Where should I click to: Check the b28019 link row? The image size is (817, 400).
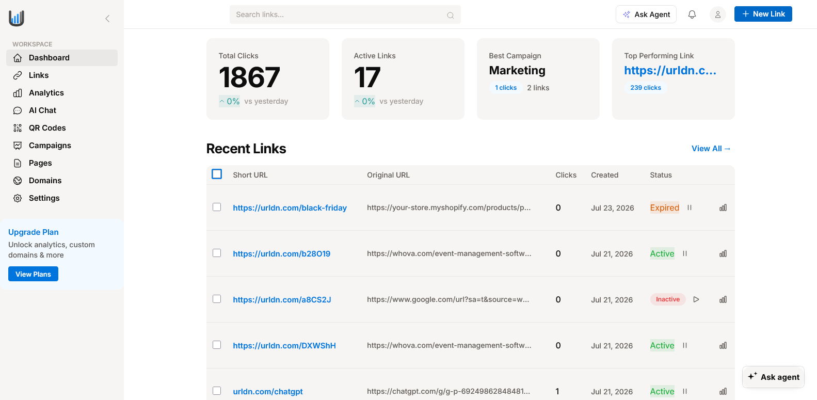click(x=217, y=253)
